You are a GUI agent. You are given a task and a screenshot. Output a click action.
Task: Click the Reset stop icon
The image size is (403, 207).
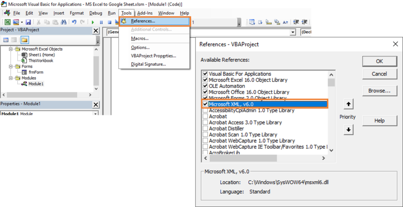pos(109,22)
